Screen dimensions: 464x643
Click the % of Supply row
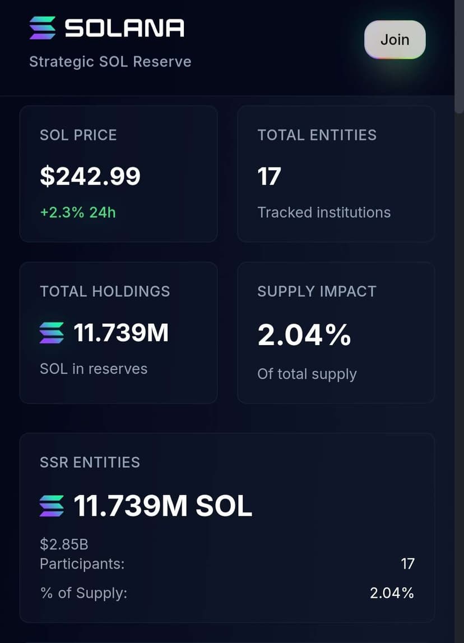coord(226,593)
